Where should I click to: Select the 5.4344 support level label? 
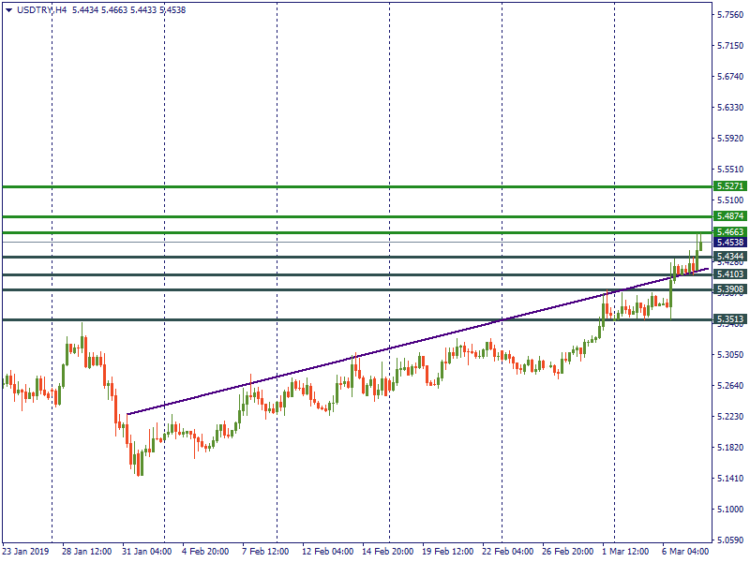pos(729,256)
